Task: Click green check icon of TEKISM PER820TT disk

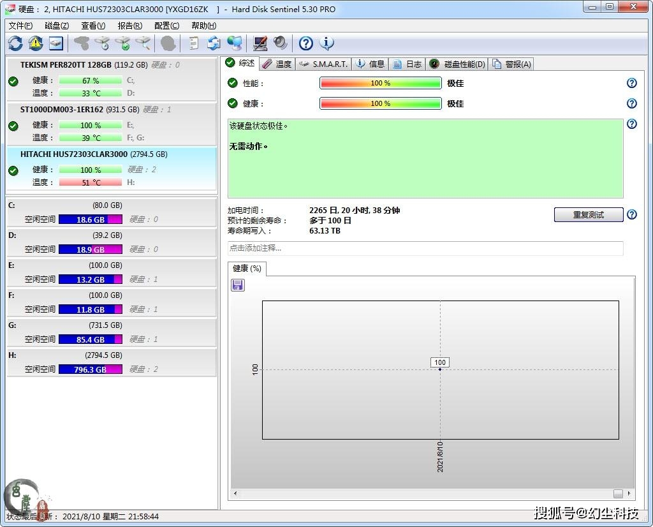Action: [13, 81]
